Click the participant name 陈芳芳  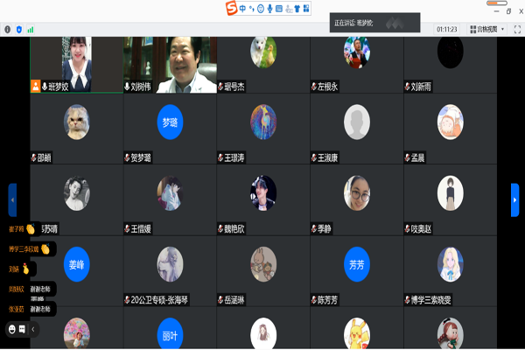tap(327, 300)
